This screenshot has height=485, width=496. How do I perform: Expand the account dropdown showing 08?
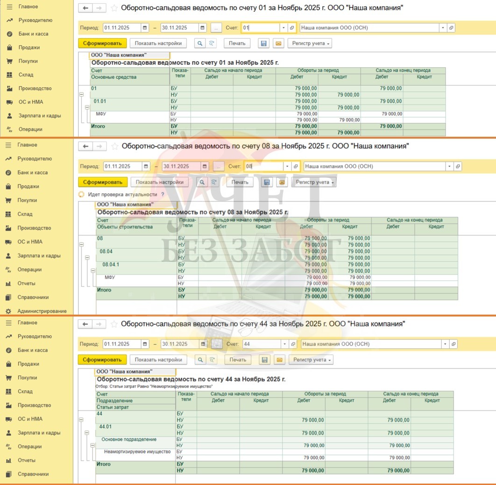pyautogui.click(x=286, y=167)
